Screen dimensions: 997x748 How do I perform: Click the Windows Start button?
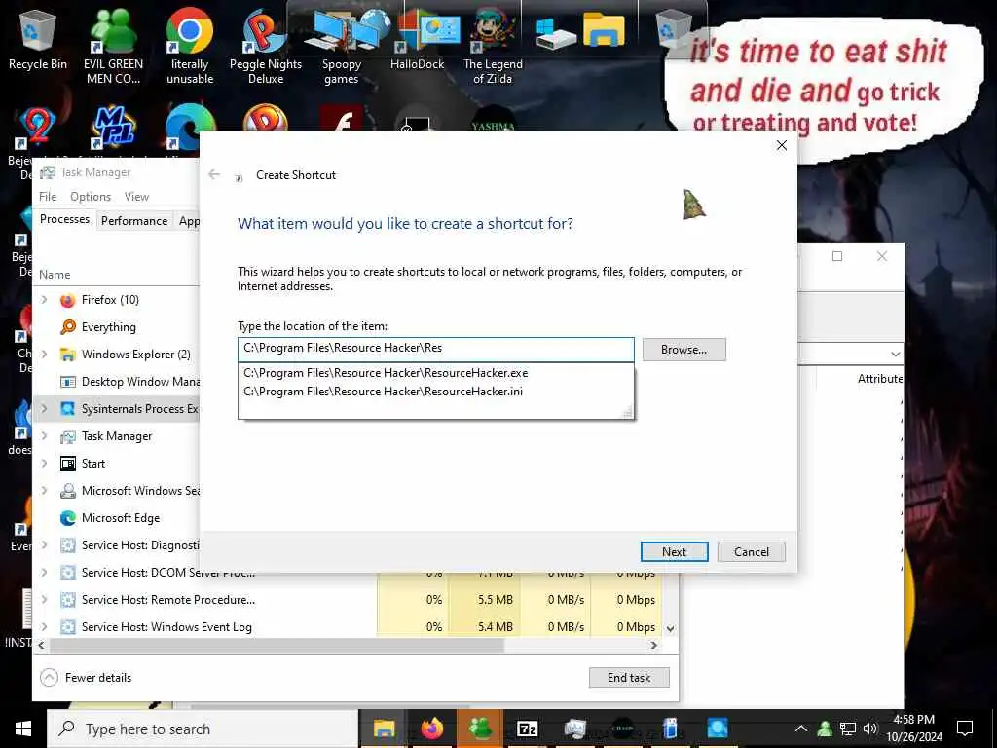[x=23, y=729]
